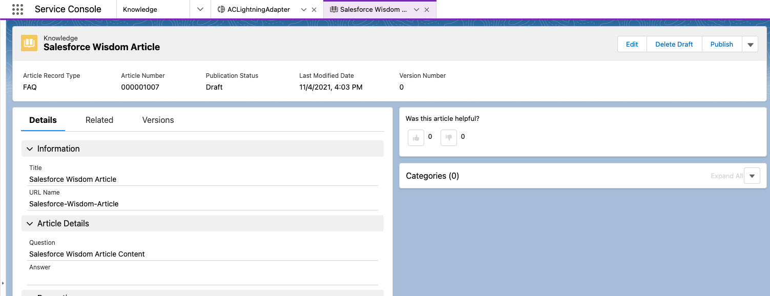Click article number 000001007
The width and height of the screenshot is (770, 296).
(x=140, y=87)
